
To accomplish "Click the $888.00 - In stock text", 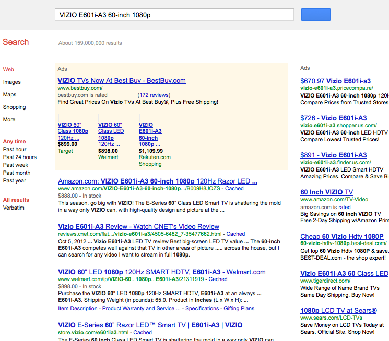I will coord(80,196).
